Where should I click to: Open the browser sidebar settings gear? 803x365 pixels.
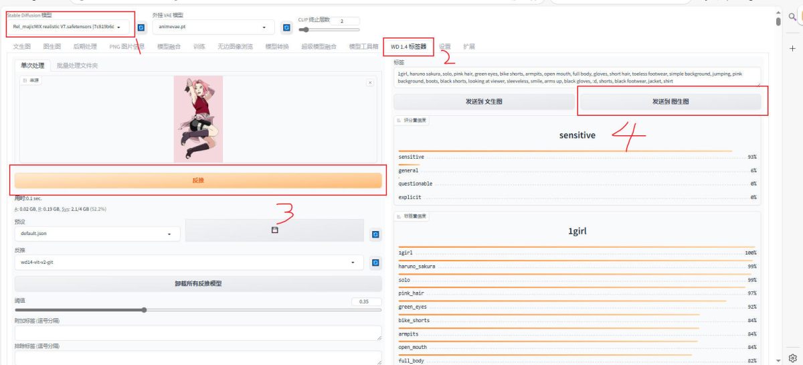pyautogui.click(x=793, y=358)
